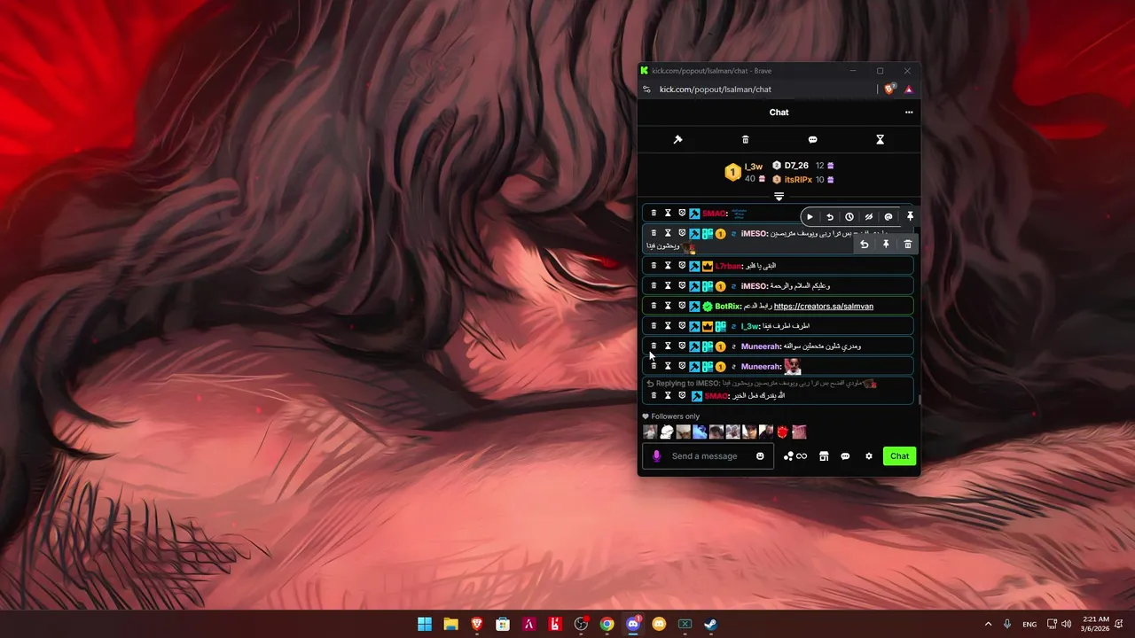
Task: Click the trash icon in the top chat toolbar
Action: point(746,139)
